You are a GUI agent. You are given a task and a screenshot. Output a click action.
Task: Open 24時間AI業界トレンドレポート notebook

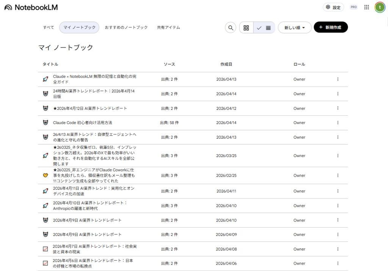(94, 94)
